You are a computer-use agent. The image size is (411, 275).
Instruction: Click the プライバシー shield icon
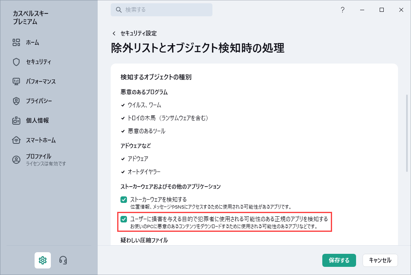coord(16,101)
